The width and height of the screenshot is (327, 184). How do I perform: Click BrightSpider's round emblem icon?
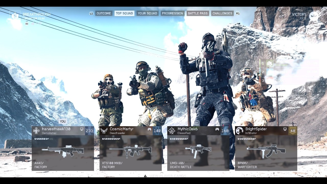point(240,131)
